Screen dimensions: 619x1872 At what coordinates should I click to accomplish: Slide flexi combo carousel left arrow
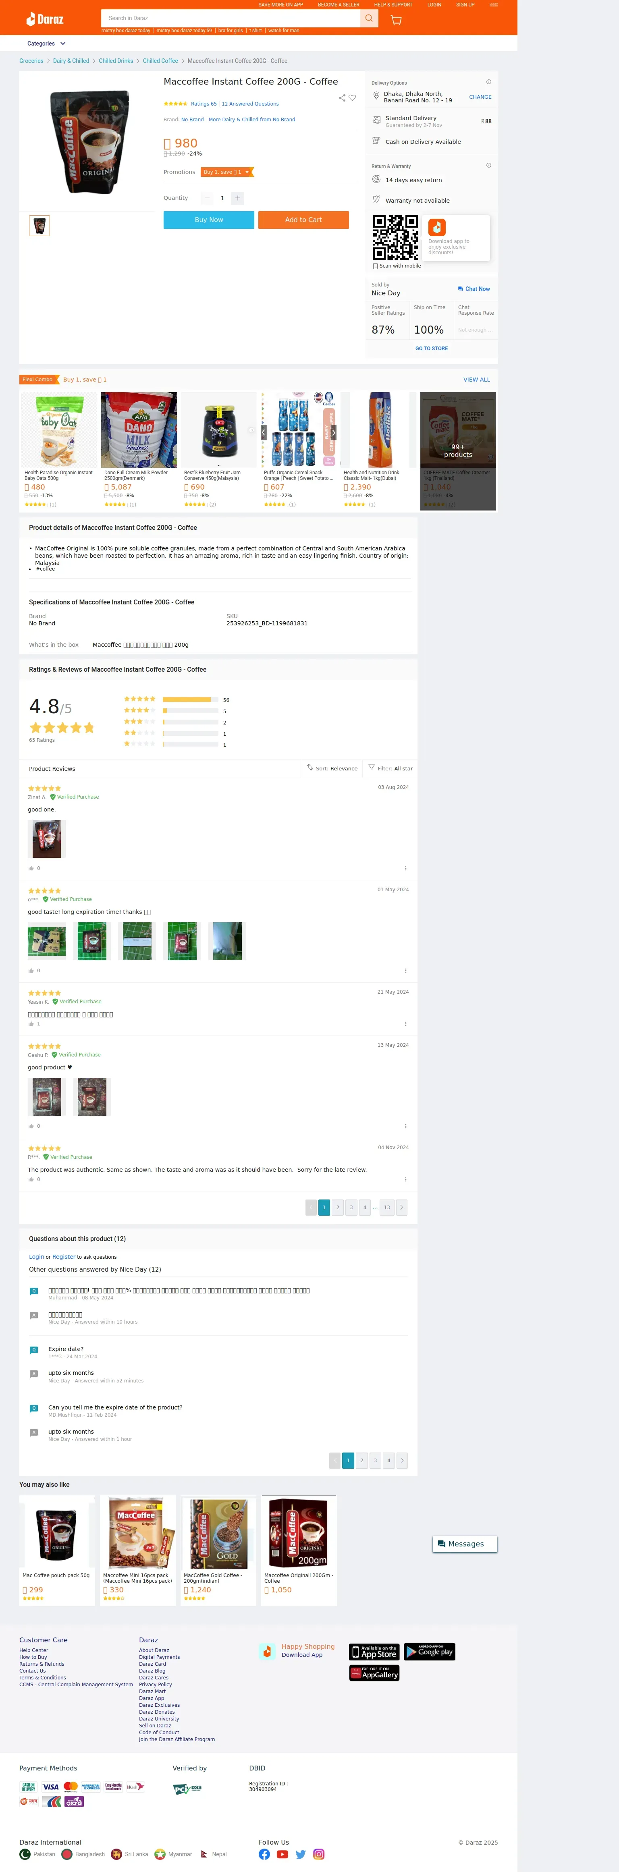[x=264, y=432]
